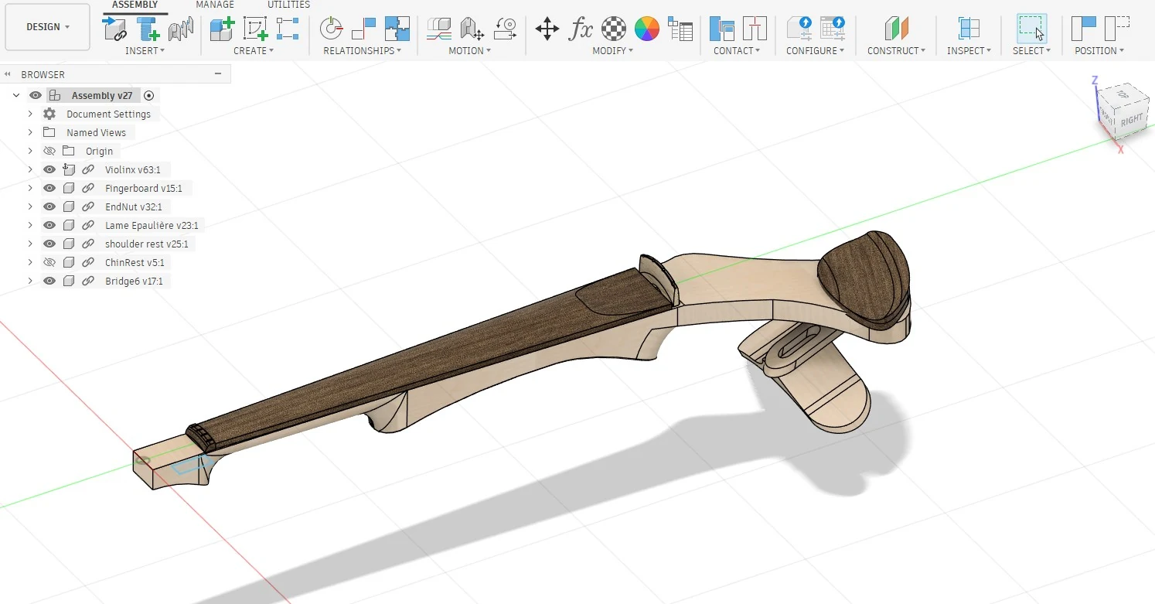Open the DESIGN workspace dropdown
Image resolution: width=1155 pixels, height=604 pixels.
[47, 27]
